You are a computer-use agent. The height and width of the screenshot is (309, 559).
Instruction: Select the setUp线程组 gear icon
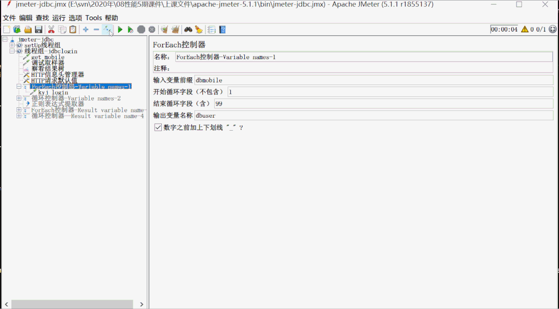tap(20, 45)
